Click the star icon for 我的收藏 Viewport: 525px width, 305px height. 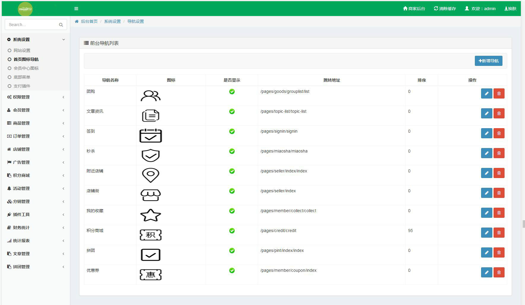pos(150,215)
